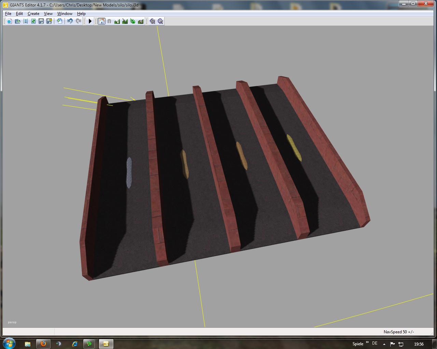Click the Import document list icon
Image resolution: width=437 pixels, height=349 pixels.
(x=25, y=21)
